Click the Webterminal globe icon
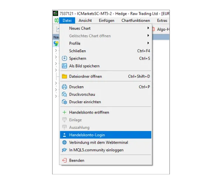Viewport: 222px width, 185px height. point(64,142)
